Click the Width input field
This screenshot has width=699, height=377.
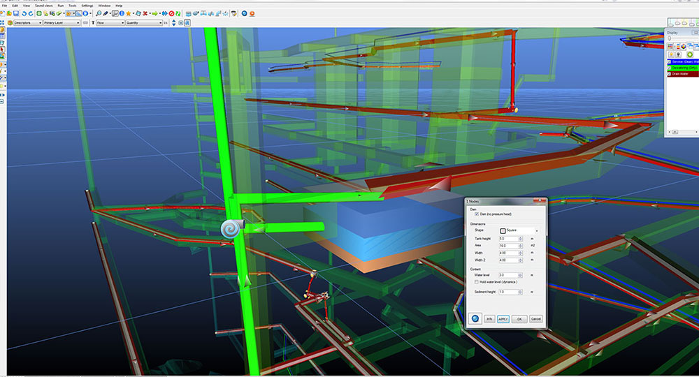coord(509,253)
